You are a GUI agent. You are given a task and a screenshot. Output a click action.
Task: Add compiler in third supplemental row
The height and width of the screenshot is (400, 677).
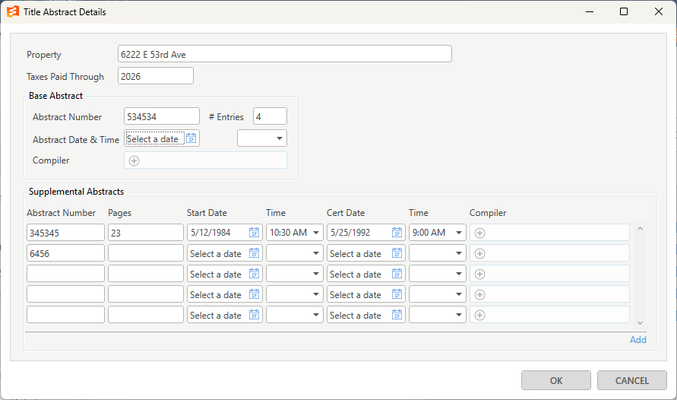[x=479, y=274]
